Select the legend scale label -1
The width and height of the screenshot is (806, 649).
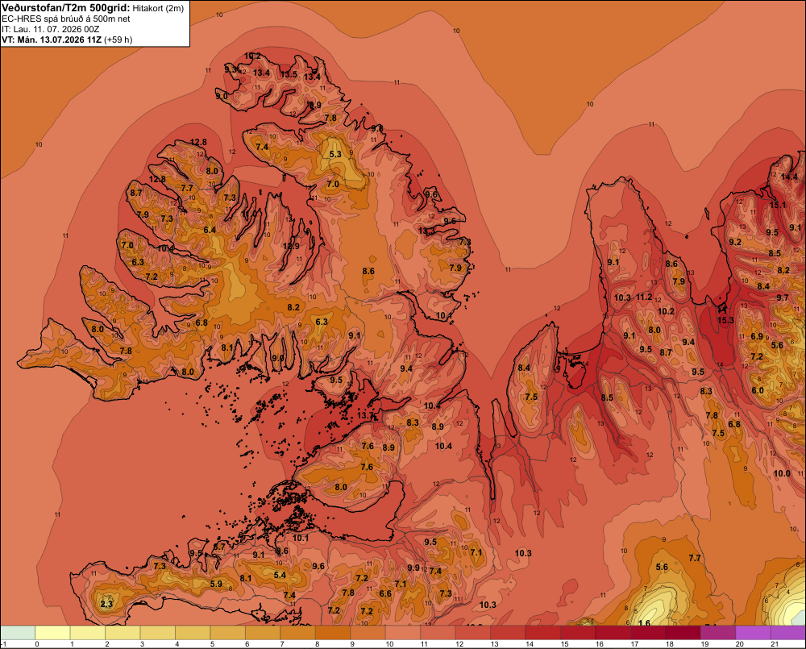click(x=3, y=644)
